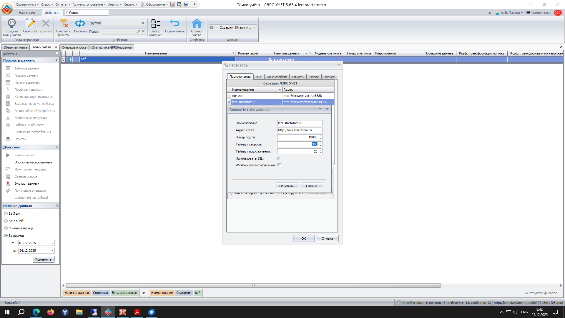Open the Metering object (Объект учёта) house icon
Viewport: 565px width, 318px height.
pos(197,24)
